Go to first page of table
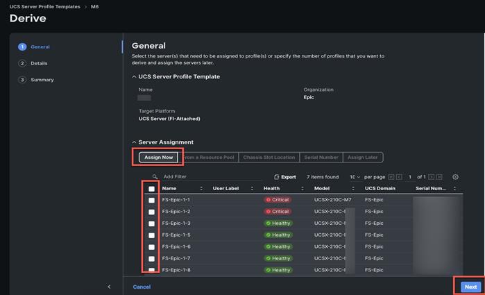The height and width of the screenshot is (295, 485). click(391, 177)
